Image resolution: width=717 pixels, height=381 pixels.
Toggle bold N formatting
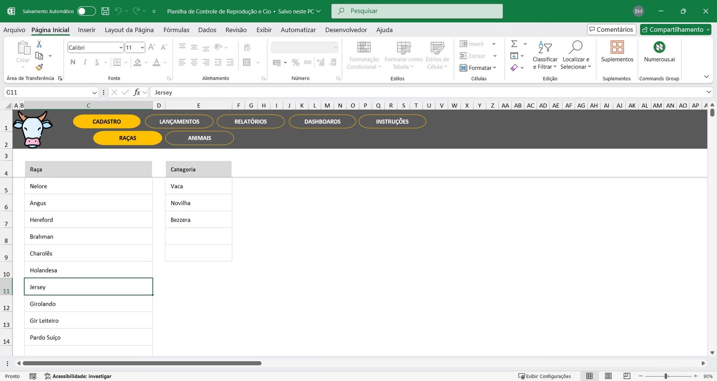73,62
